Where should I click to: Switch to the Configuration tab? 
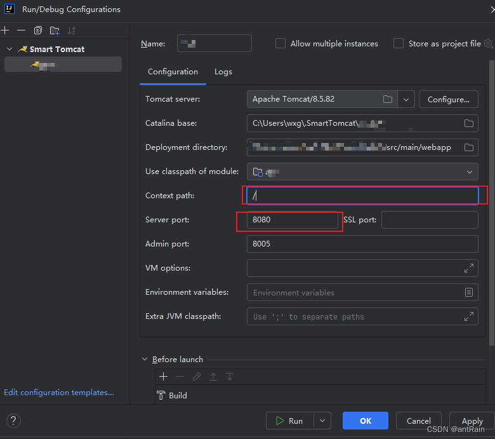click(173, 72)
